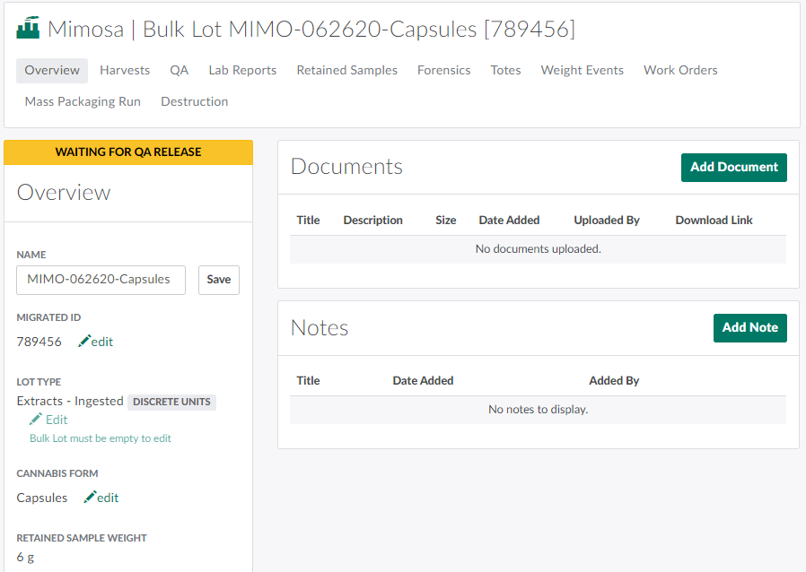Go to the Retained Samples tab

pos(346,70)
